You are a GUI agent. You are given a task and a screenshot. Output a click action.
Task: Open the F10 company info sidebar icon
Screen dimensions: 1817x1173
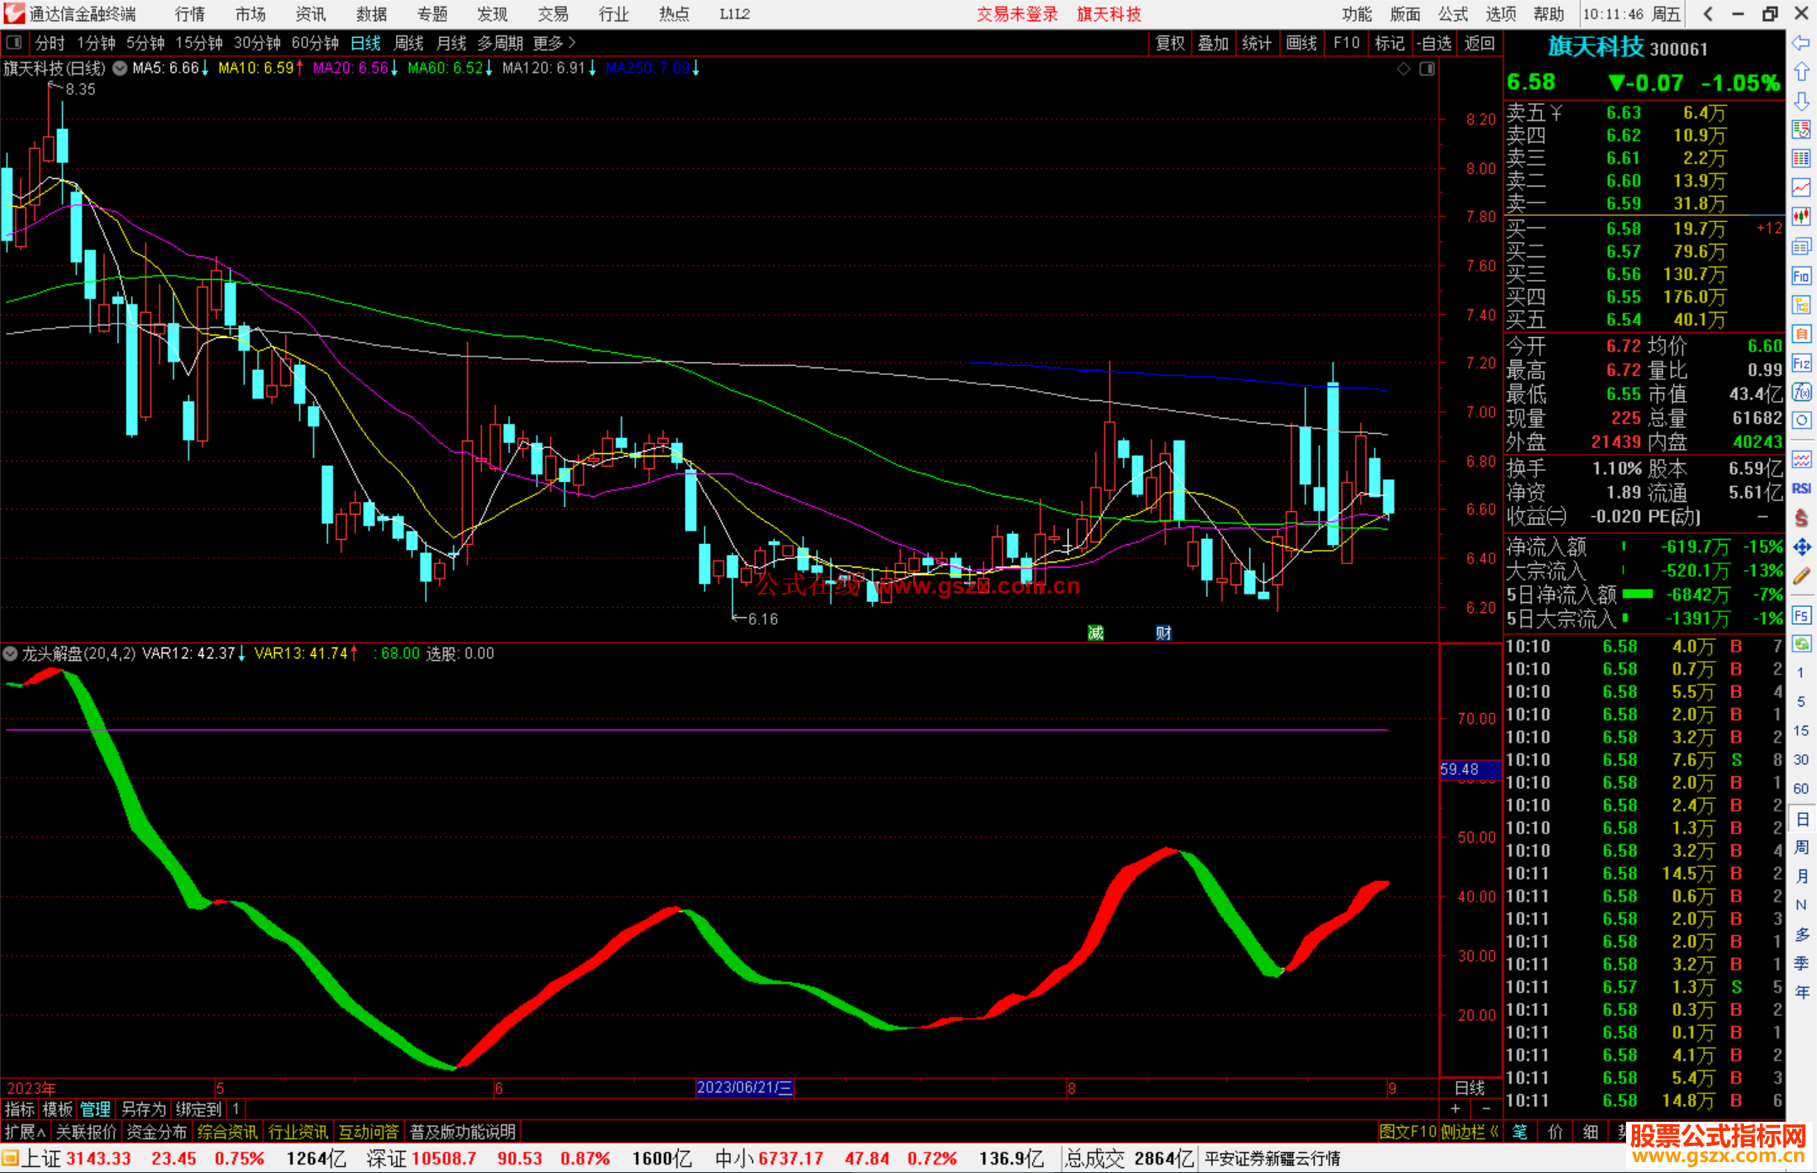1801,277
